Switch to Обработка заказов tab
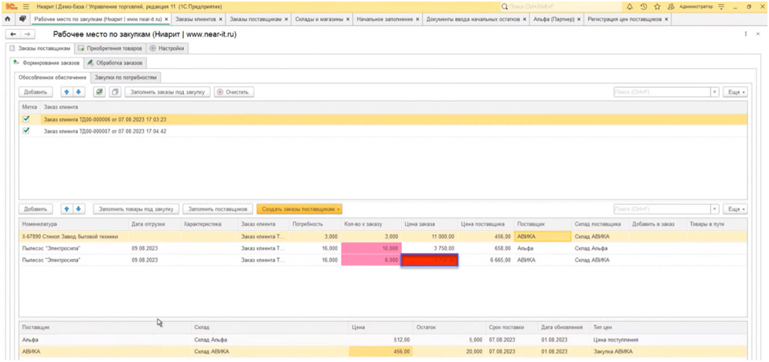 coord(116,63)
